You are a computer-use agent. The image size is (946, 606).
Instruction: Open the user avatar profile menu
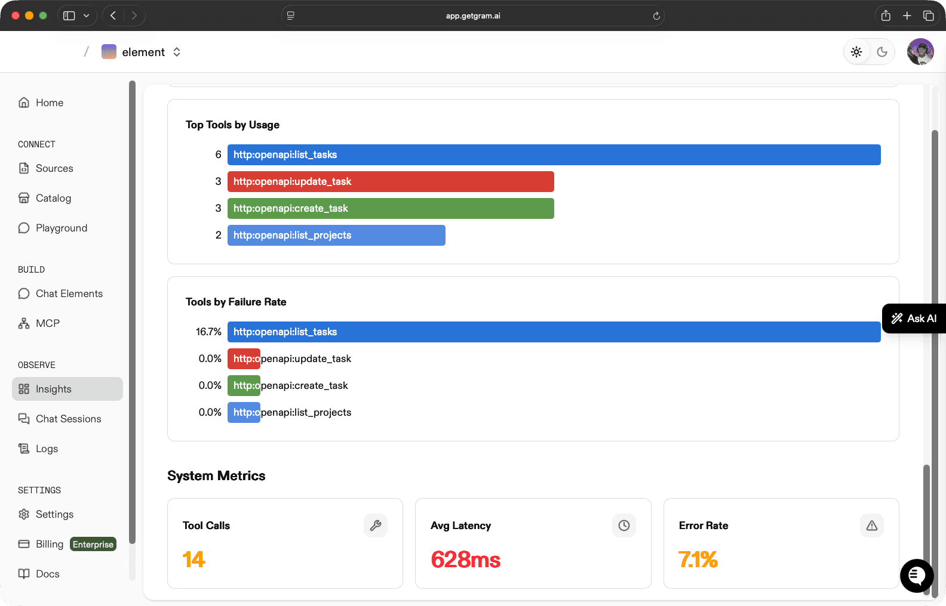[920, 52]
